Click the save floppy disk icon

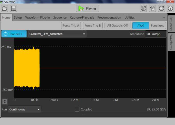click(x=13, y=8)
